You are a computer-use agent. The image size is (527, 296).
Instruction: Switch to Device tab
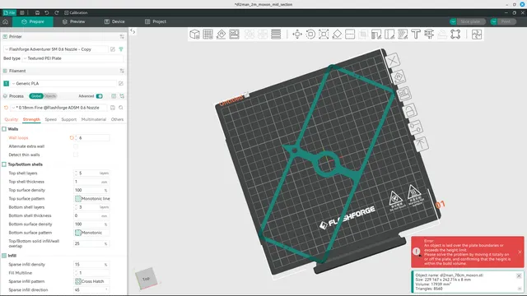pos(114,21)
